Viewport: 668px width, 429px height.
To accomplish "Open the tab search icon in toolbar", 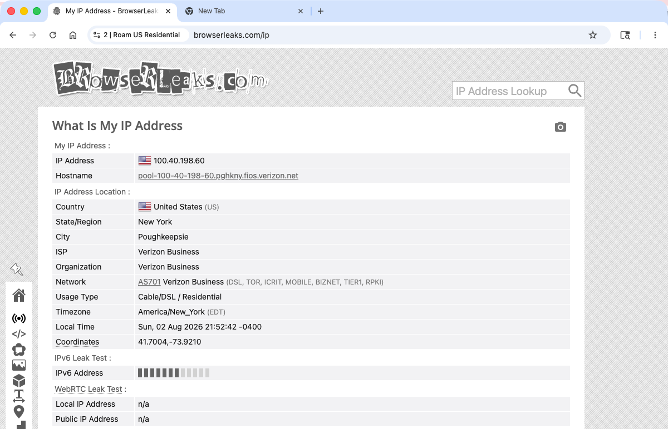I will tap(625, 35).
